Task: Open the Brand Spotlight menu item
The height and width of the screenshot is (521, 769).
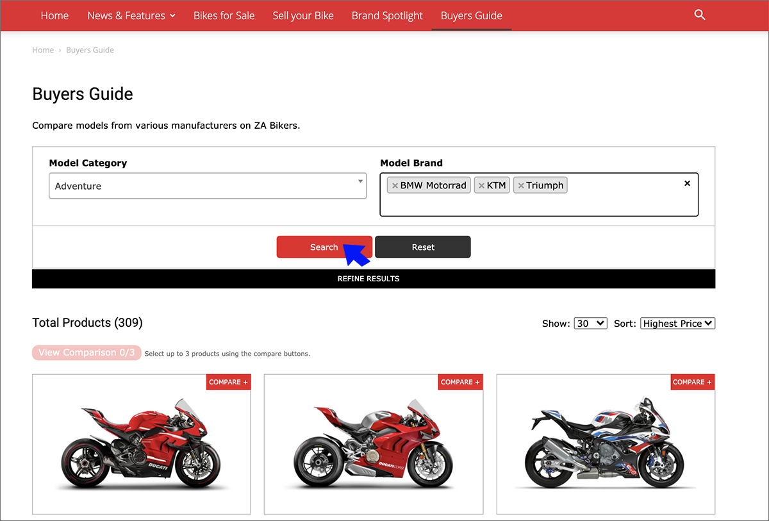Action: [387, 15]
